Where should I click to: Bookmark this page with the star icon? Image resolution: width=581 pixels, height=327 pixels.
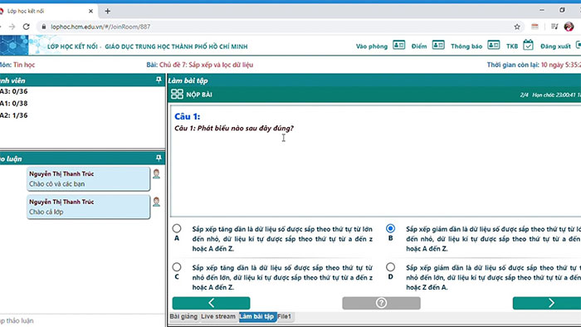click(x=517, y=27)
